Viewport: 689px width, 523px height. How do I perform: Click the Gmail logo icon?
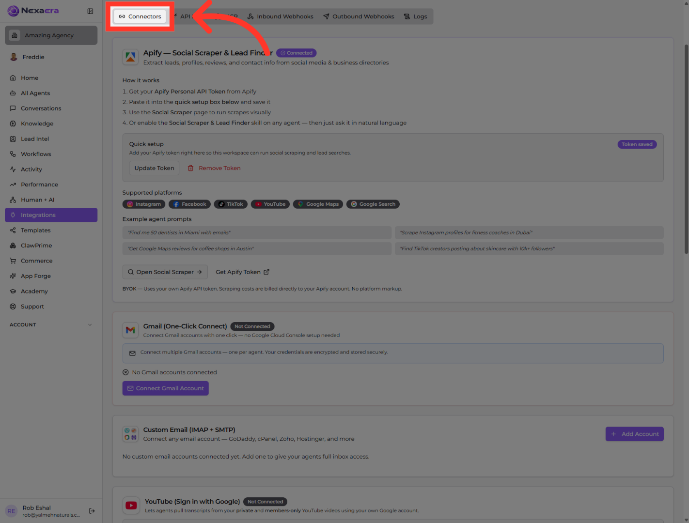130,330
